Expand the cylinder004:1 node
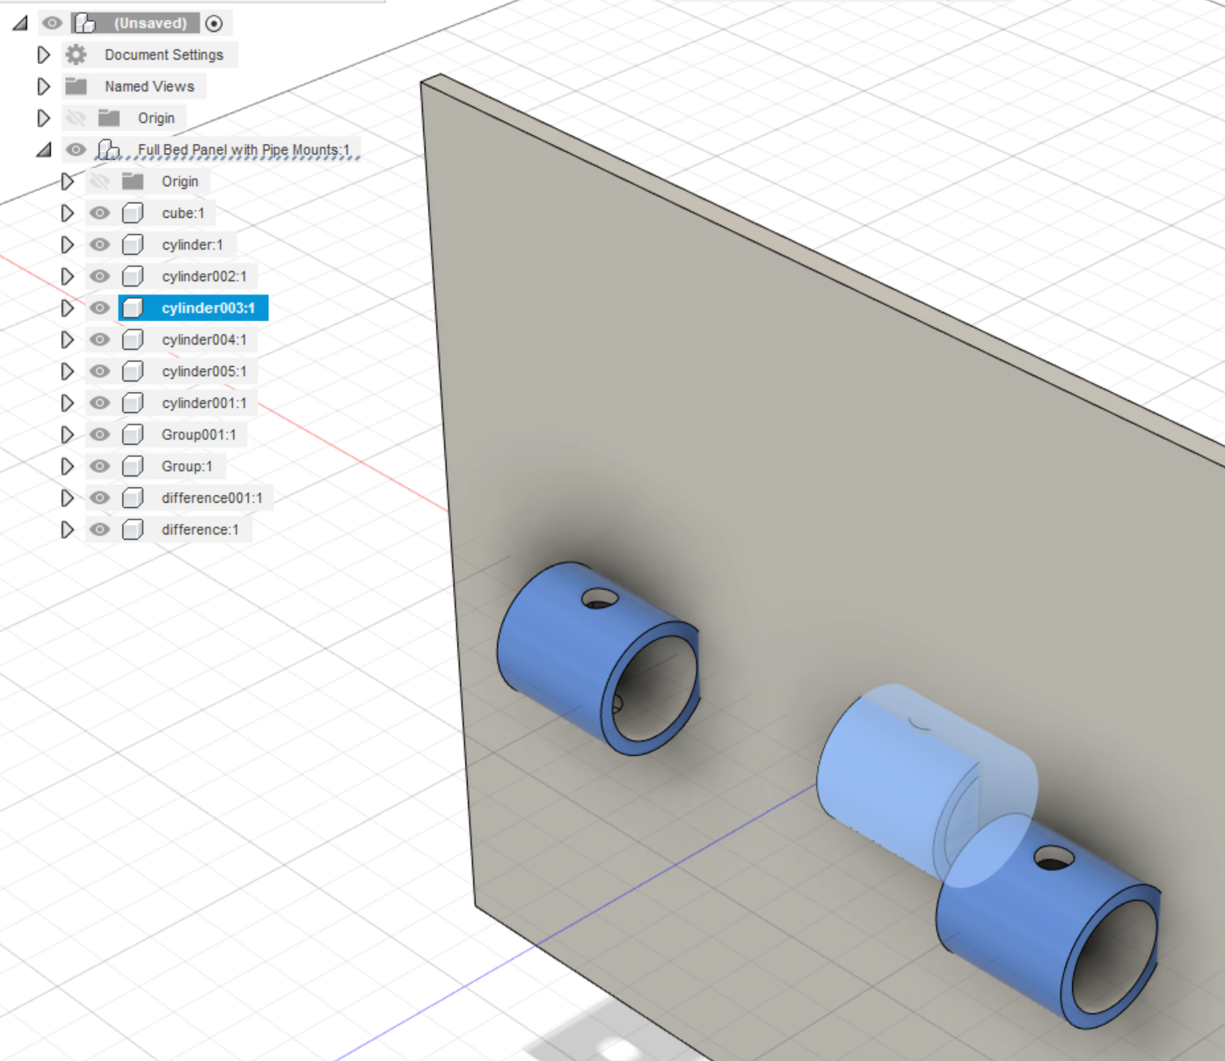Viewport: 1225px width, 1061px height. click(x=67, y=339)
